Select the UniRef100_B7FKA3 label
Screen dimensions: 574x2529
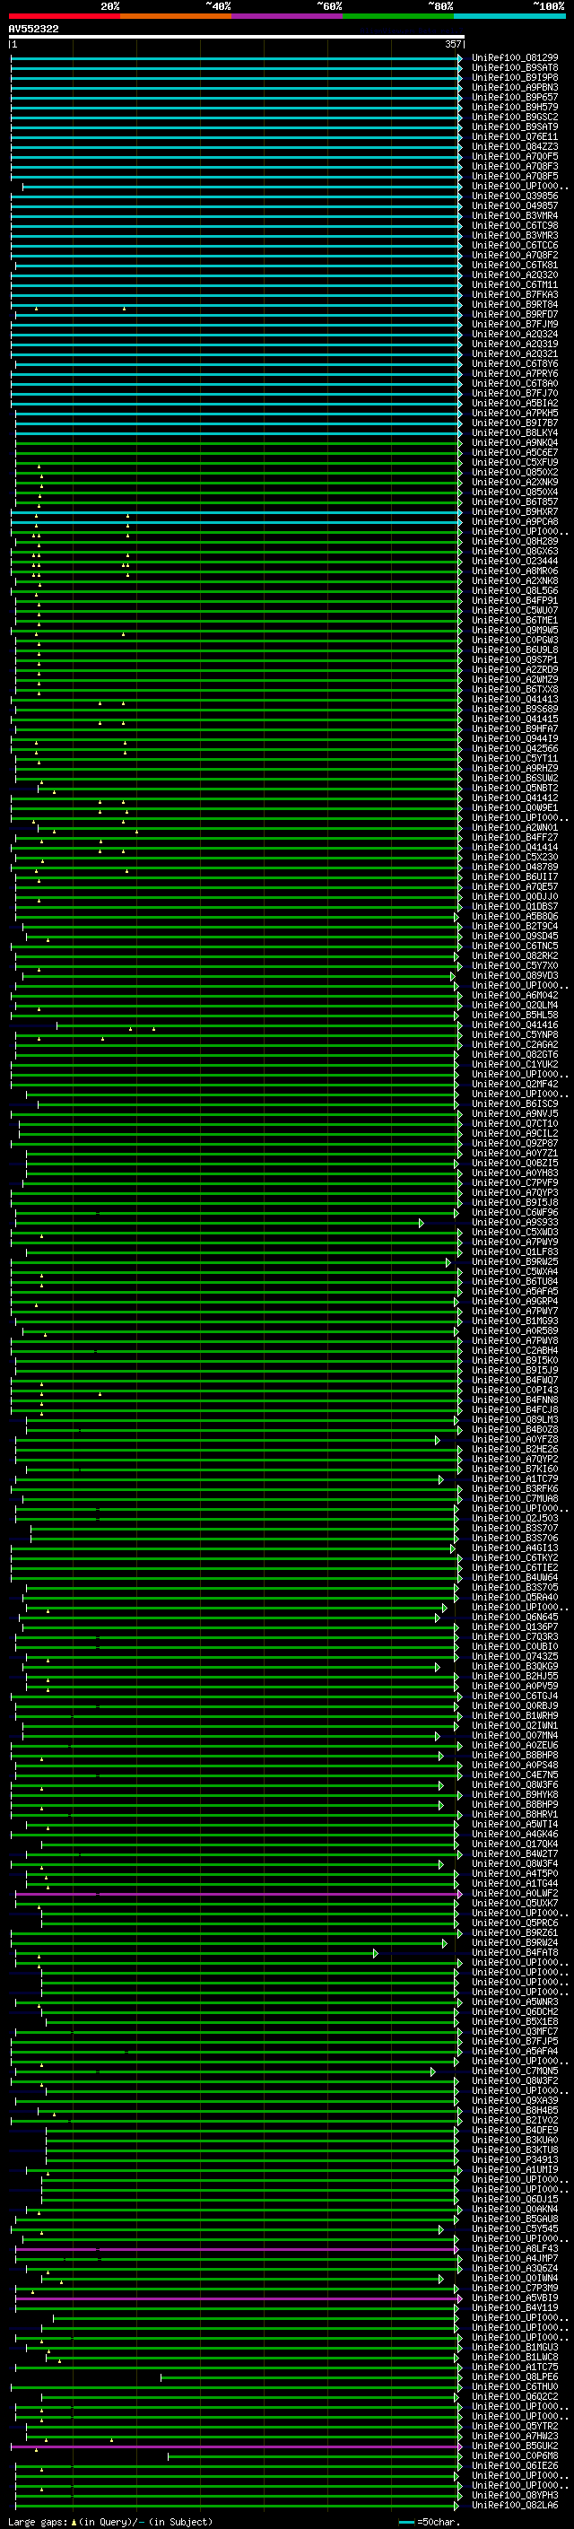(x=515, y=294)
